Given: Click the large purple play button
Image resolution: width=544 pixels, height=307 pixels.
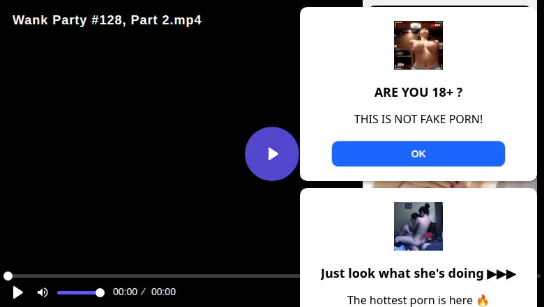Looking at the screenshot, I should (272, 154).
